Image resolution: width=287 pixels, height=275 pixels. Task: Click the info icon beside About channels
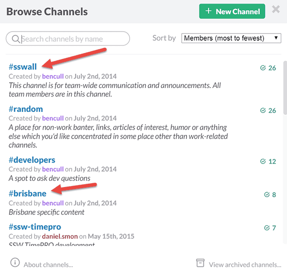[15, 263]
